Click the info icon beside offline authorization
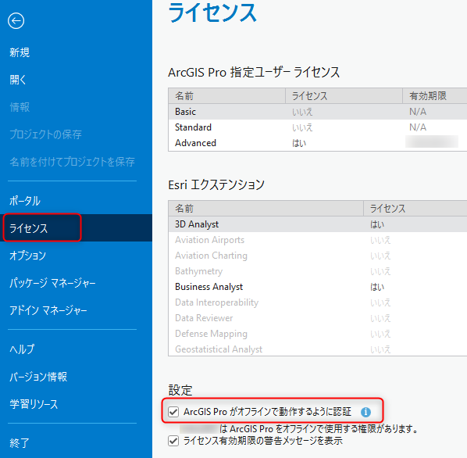Viewport: 467px width, 458px height. (365, 412)
